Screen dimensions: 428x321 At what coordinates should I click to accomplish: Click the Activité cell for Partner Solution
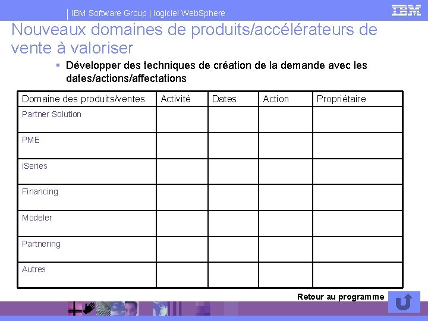[182, 119]
